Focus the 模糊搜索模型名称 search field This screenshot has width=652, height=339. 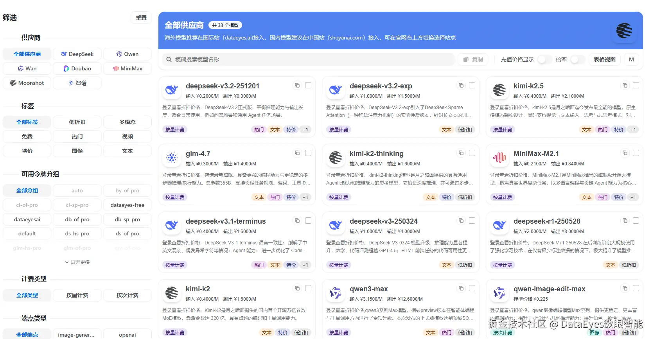click(x=308, y=59)
